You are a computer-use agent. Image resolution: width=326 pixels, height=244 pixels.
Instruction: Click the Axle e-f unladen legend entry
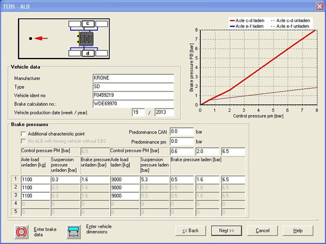click(290, 27)
